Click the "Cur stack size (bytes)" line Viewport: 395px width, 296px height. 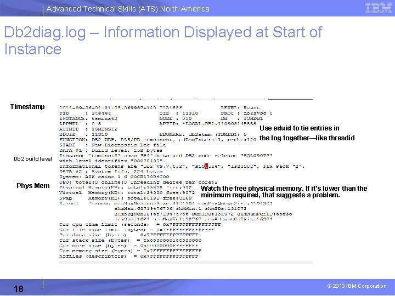pos(130,240)
